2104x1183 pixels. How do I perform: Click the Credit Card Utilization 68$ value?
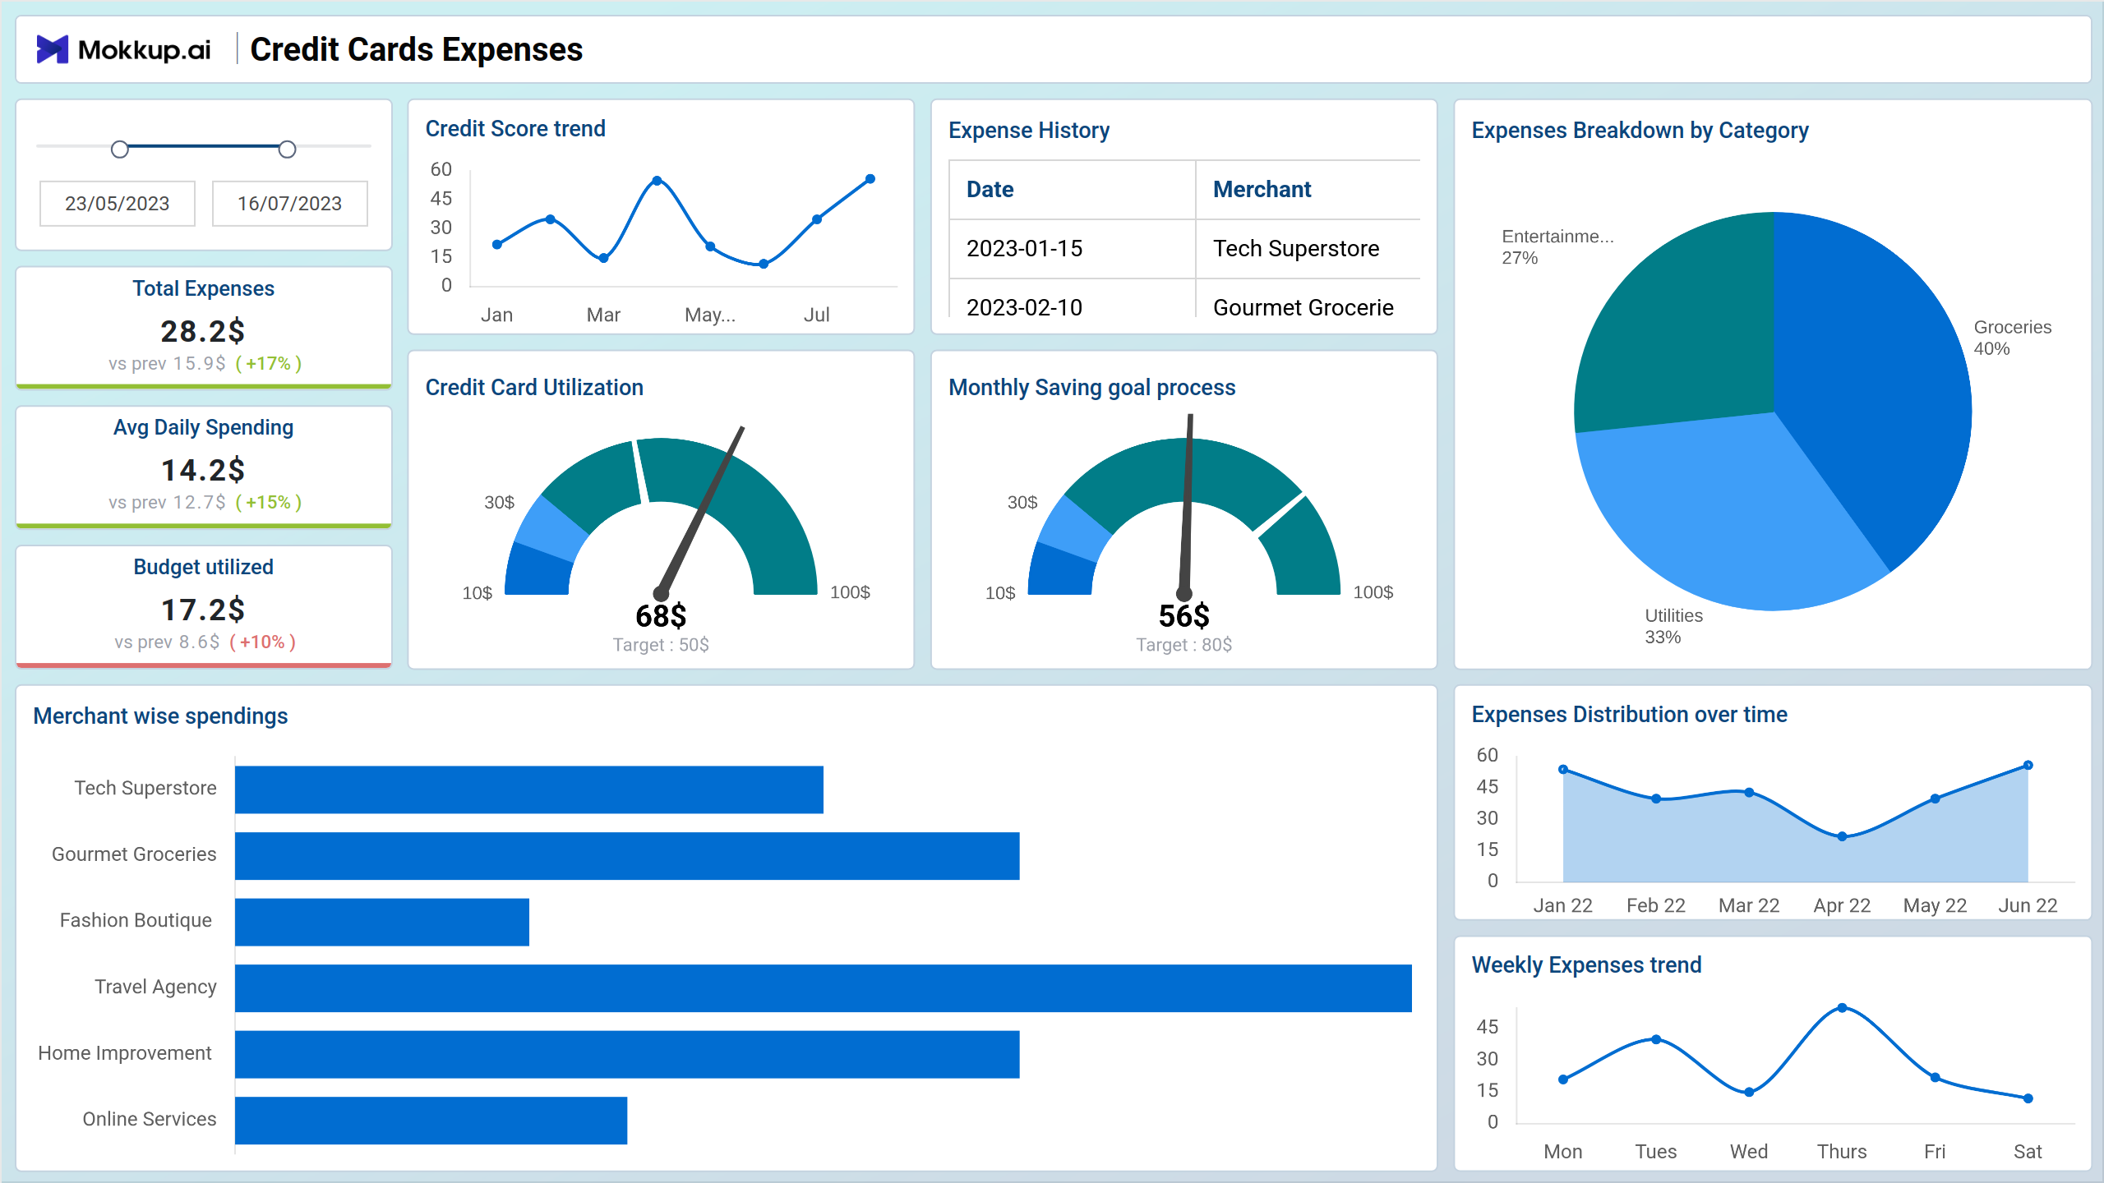click(x=661, y=615)
